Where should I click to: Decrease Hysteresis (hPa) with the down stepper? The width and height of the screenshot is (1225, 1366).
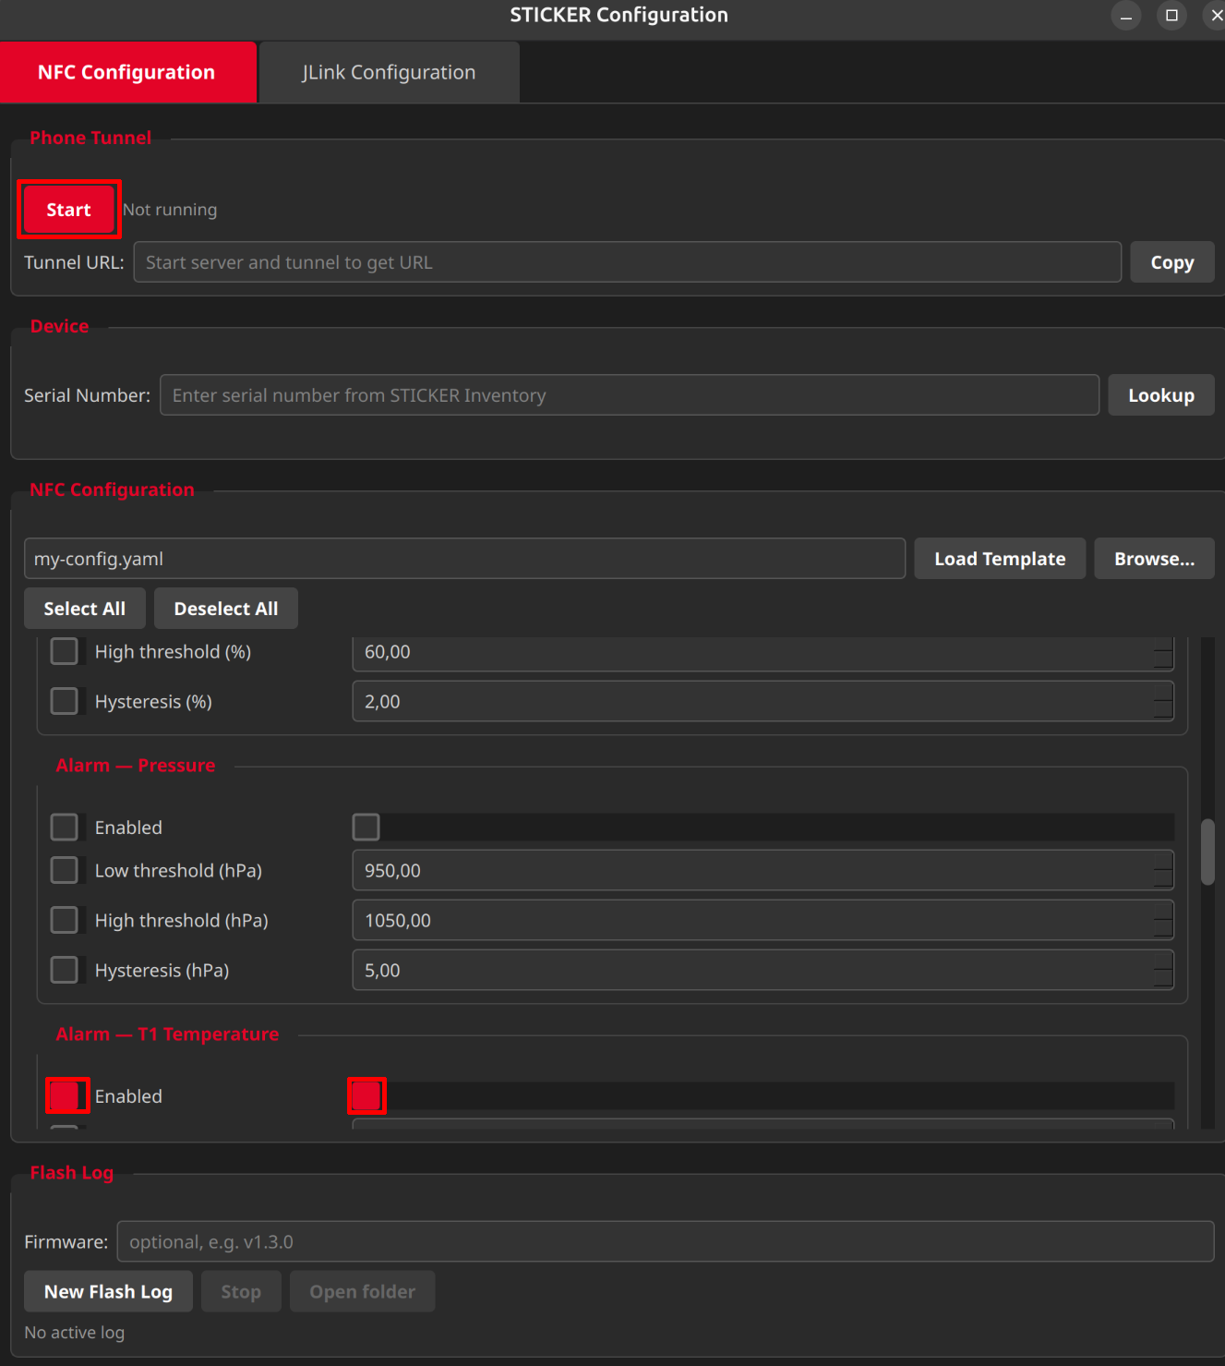pyautogui.click(x=1164, y=979)
